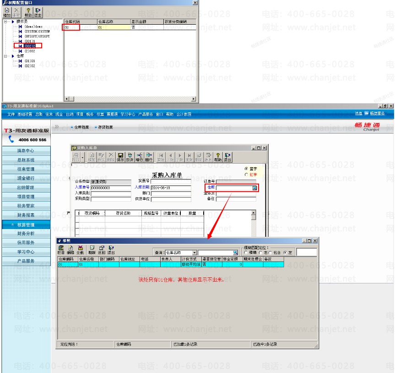Open the 文件 menu
The width and height of the screenshot is (395, 373).
pos(11,114)
